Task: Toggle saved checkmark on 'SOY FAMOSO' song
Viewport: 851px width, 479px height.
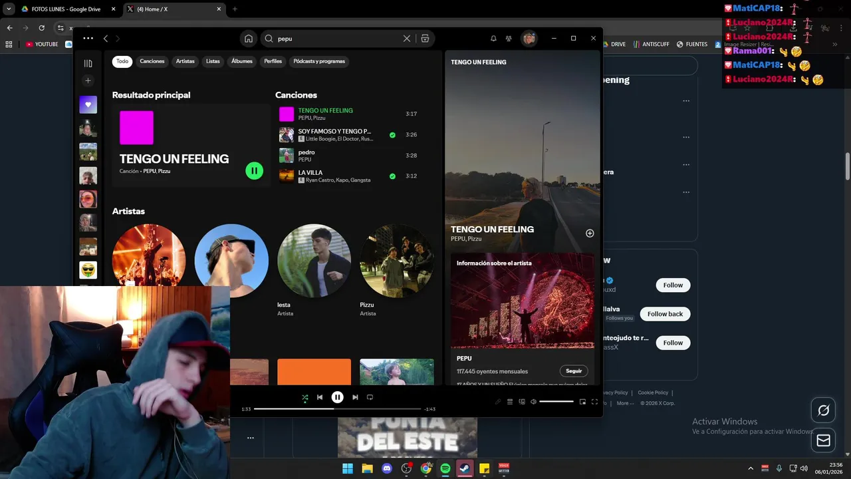Action: 392,135
